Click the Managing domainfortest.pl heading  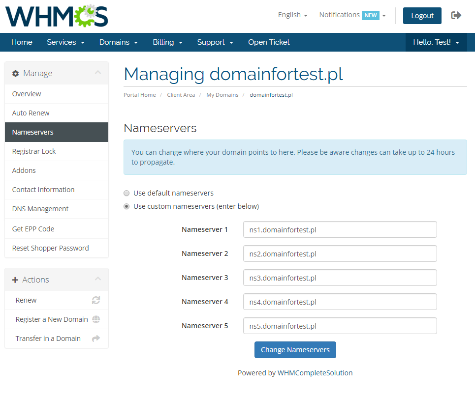click(233, 74)
